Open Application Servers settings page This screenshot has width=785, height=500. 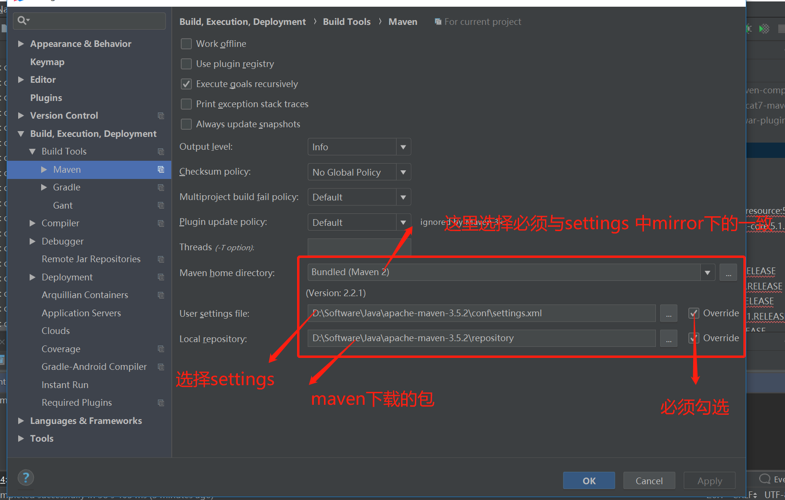click(x=81, y=313)
